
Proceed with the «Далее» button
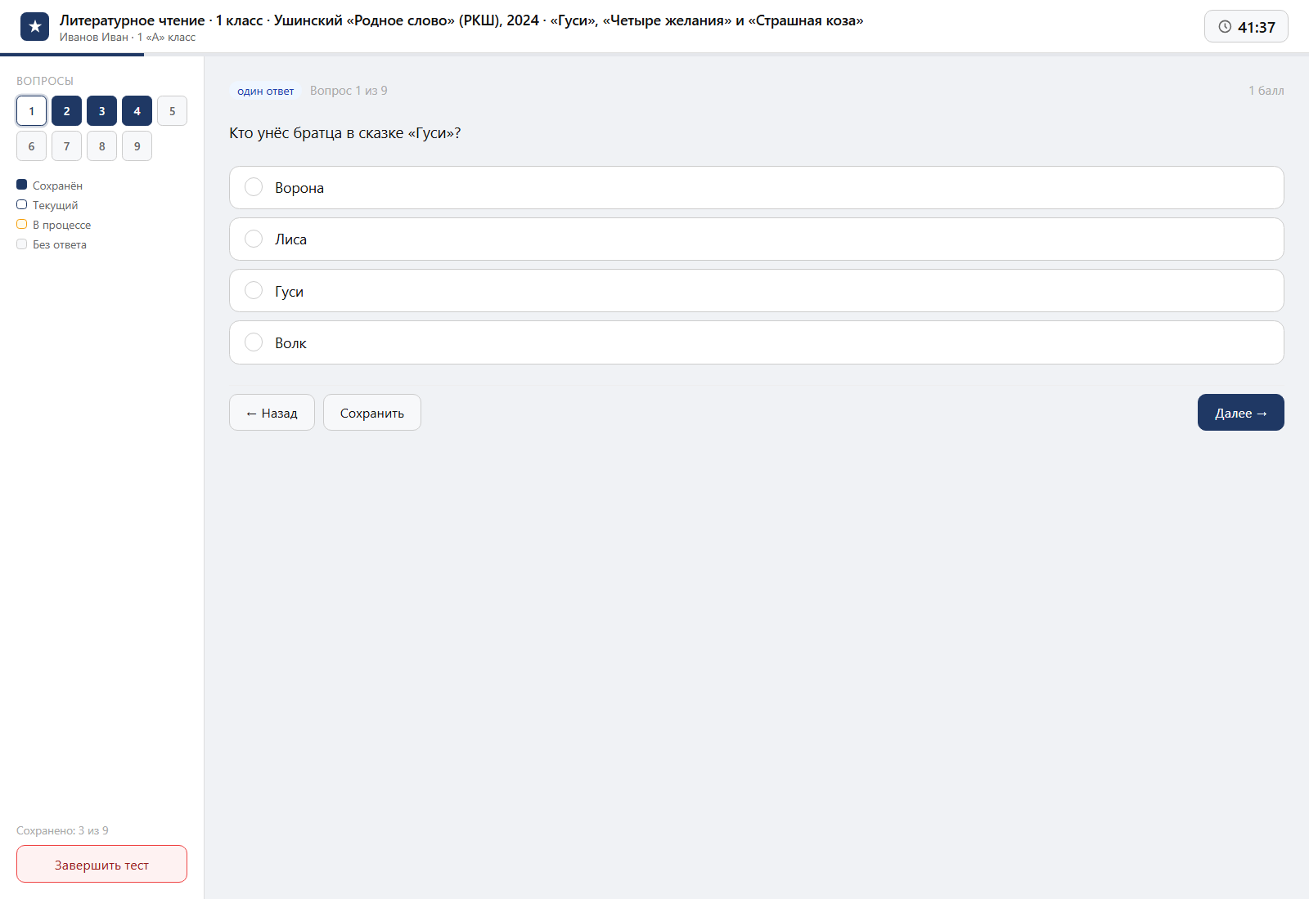[1240, 413]
